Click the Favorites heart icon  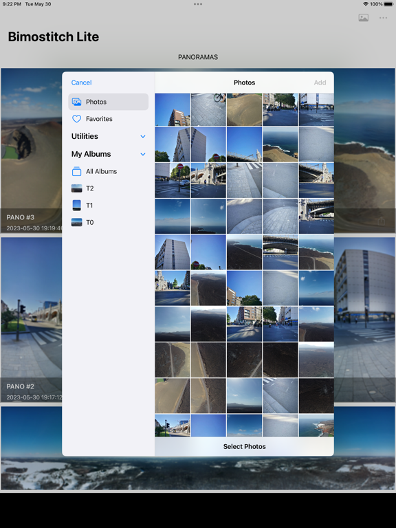pos(77,119)
